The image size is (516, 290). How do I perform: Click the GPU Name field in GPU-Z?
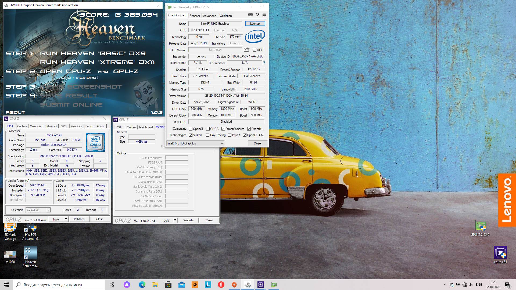pos(215,24)
